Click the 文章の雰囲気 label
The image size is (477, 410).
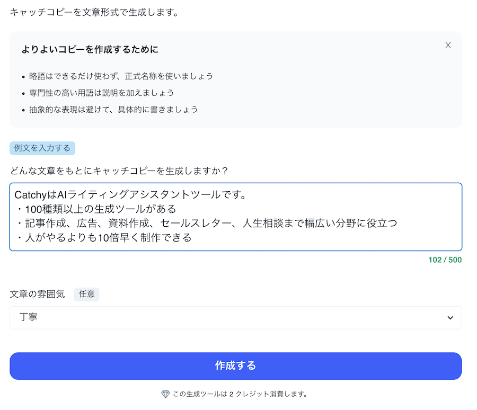click(x=37, y=294)
